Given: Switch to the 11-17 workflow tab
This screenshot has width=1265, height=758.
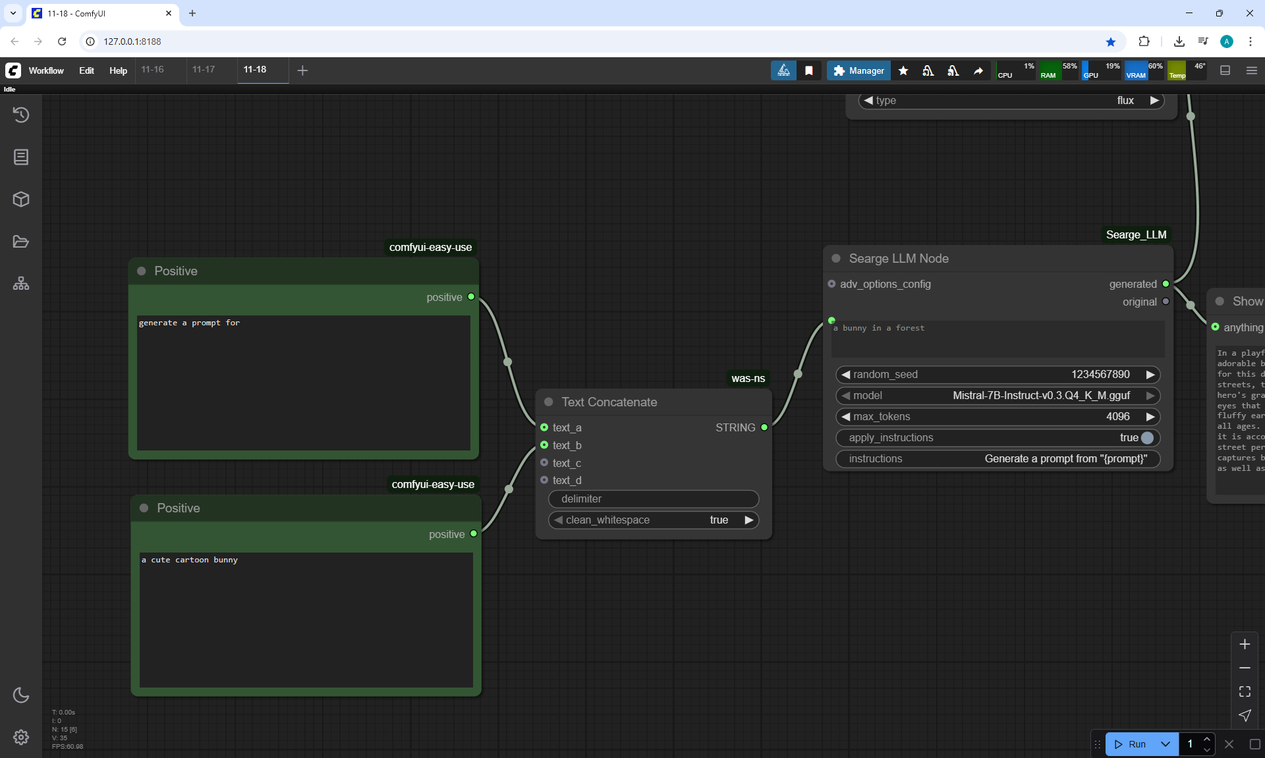Looking at the screenshot, I should pyautogui.click(x=204, y=70).
